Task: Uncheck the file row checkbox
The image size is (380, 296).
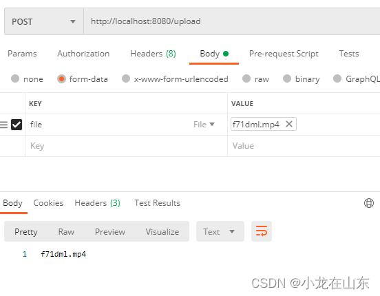Action: (x=17, y=125)
